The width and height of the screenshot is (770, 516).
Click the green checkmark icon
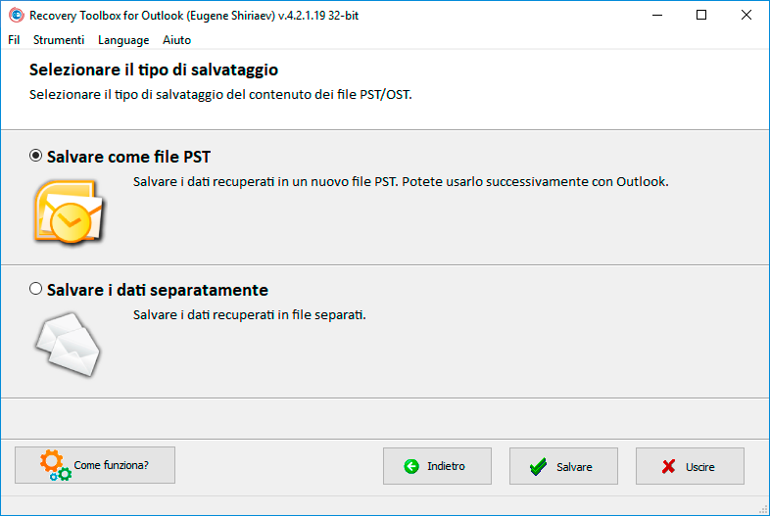point(538,466)
